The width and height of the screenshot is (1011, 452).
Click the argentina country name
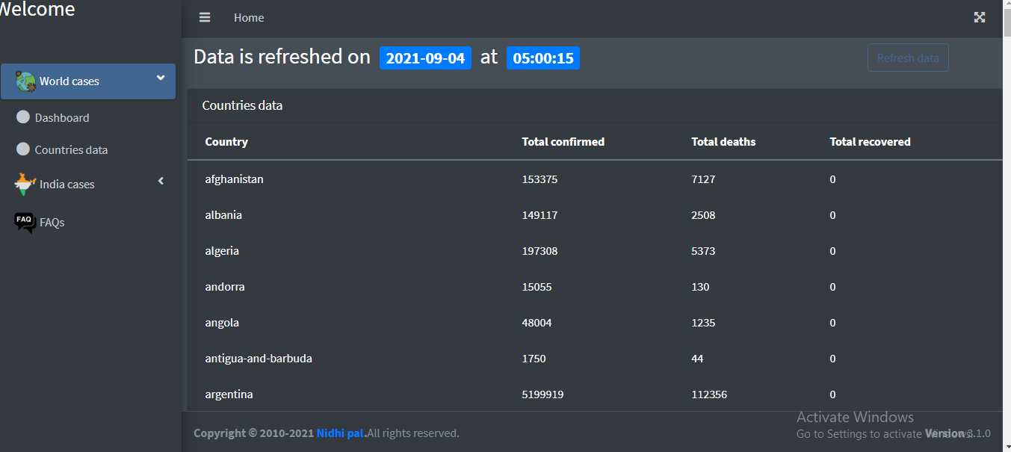pos(229,394)
